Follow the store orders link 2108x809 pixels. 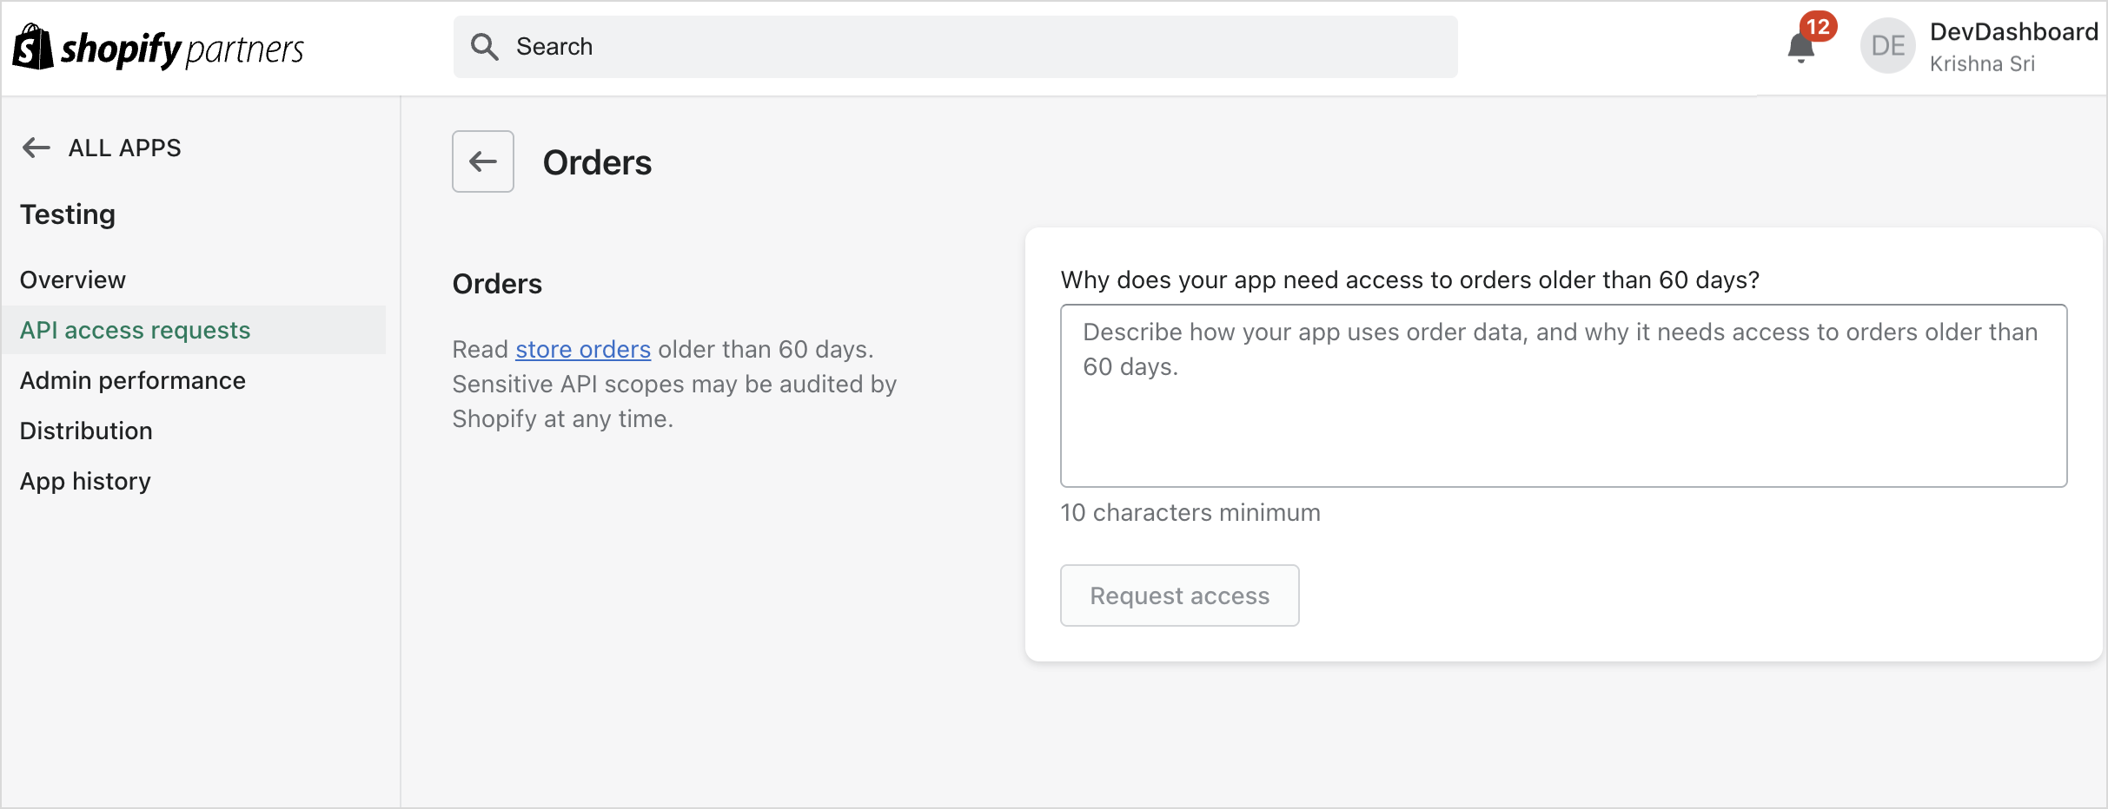click(x=582, y=349)
